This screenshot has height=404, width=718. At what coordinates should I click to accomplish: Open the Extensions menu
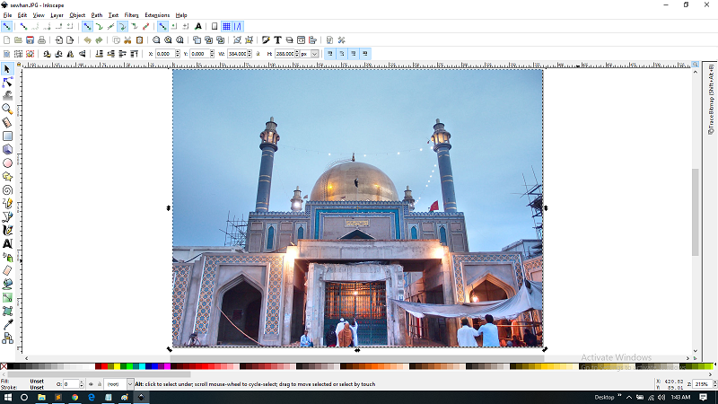(x=157, y=15)
